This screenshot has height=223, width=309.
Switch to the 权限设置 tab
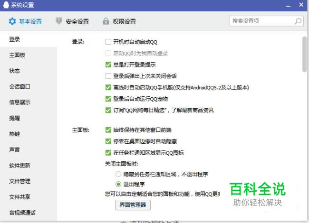[x=124, y=21]
